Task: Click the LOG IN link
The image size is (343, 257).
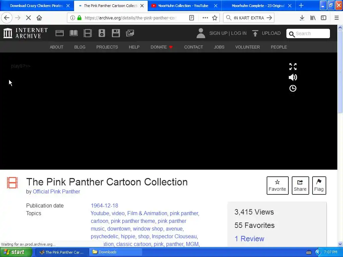Action: tap(239, 33)
